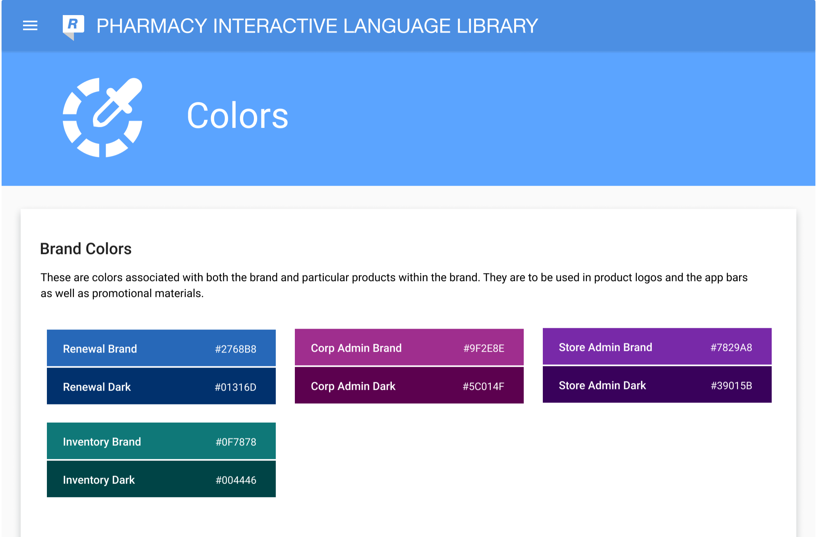The width and height of the screenshot is (817, 537).
Task: Select the Store Admin Dark swatch
Action: 657,384
